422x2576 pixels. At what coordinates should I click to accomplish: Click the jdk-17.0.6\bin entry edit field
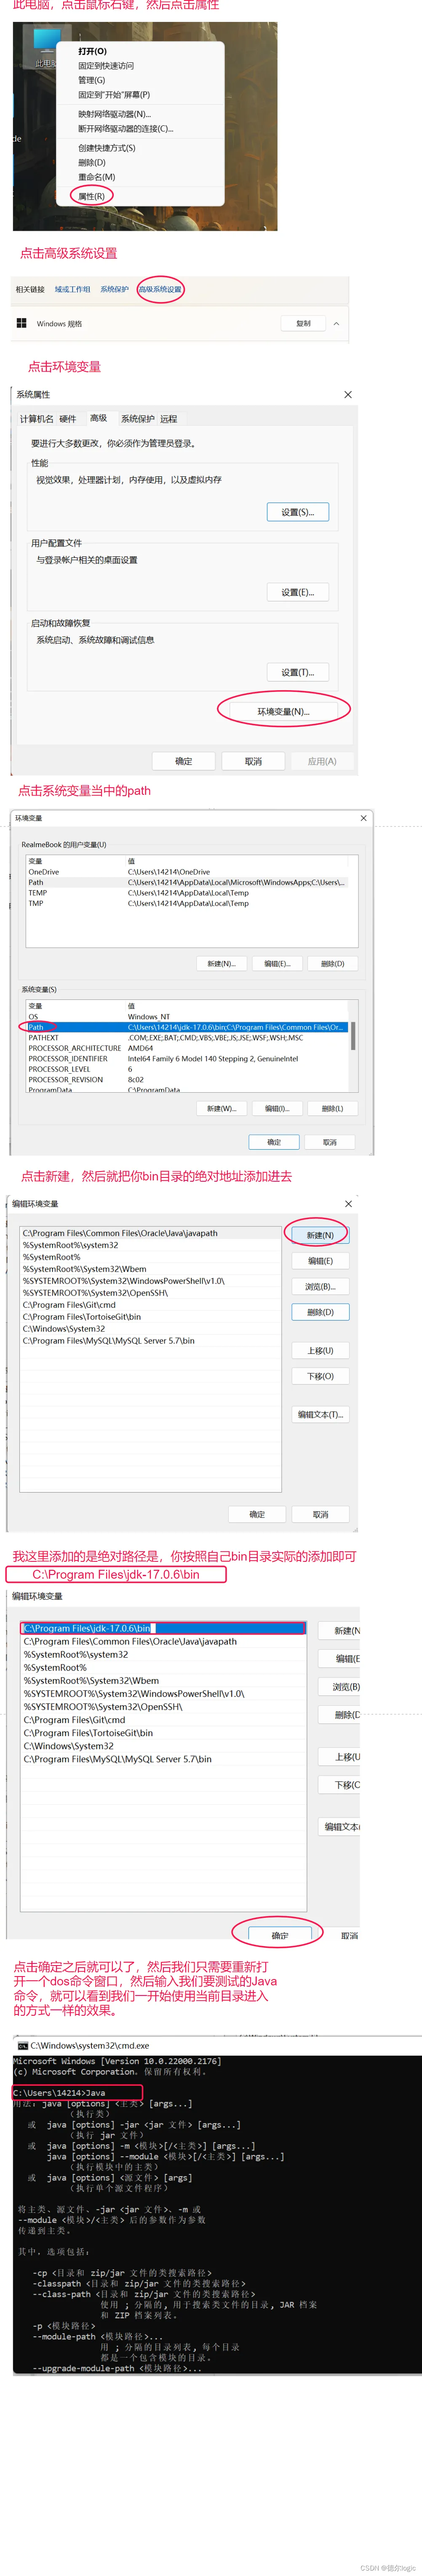pyautogui.click(x=163, y=1628)
